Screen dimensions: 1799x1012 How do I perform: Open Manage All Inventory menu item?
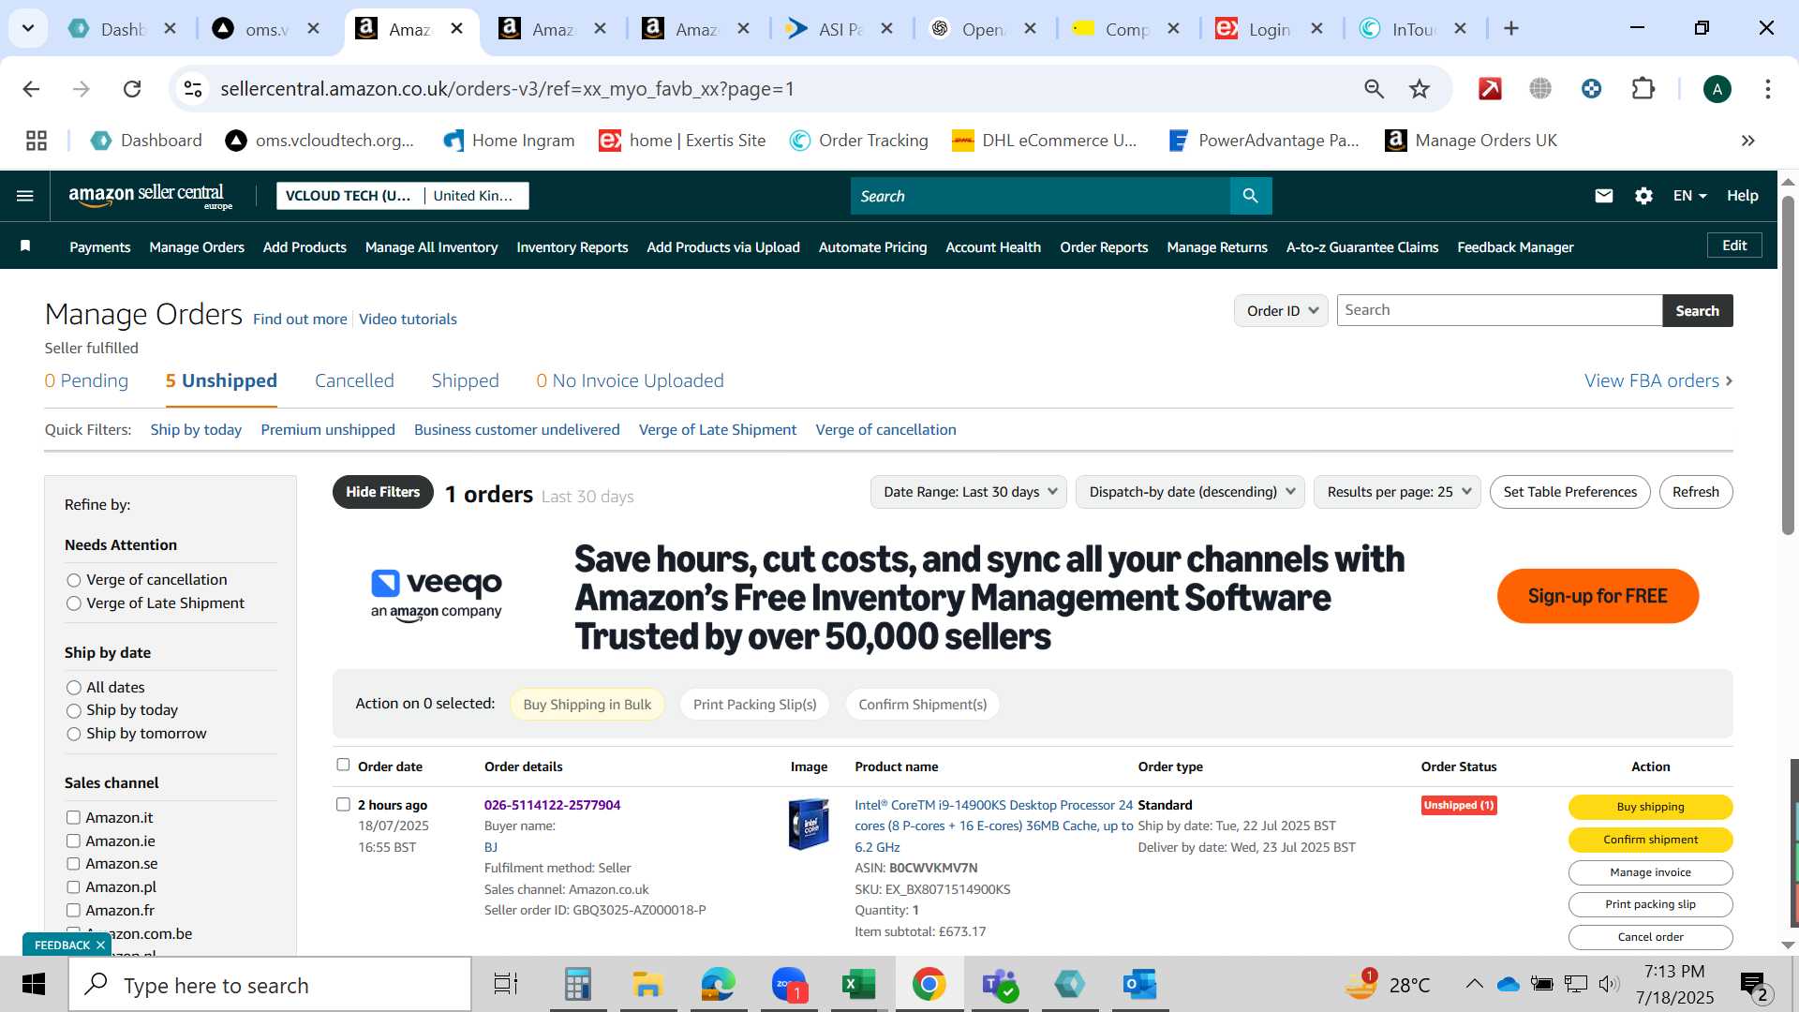point(431,247)
